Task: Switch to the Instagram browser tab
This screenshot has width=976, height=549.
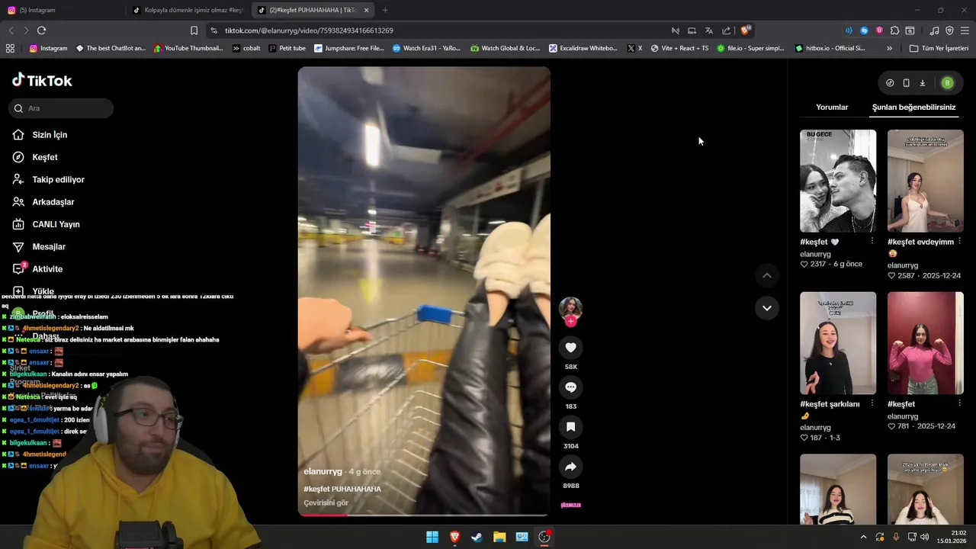Action: click(63, 10)
